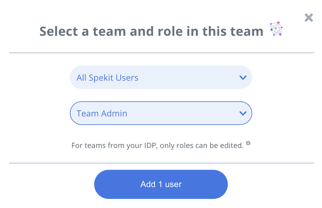322x208 pixels.
Task: Dismiss the modal using the gray X icon
Action: [x=309, y=18]
